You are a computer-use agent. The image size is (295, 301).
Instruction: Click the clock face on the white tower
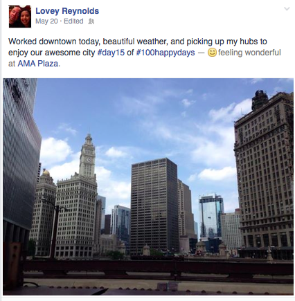(89, 160)
